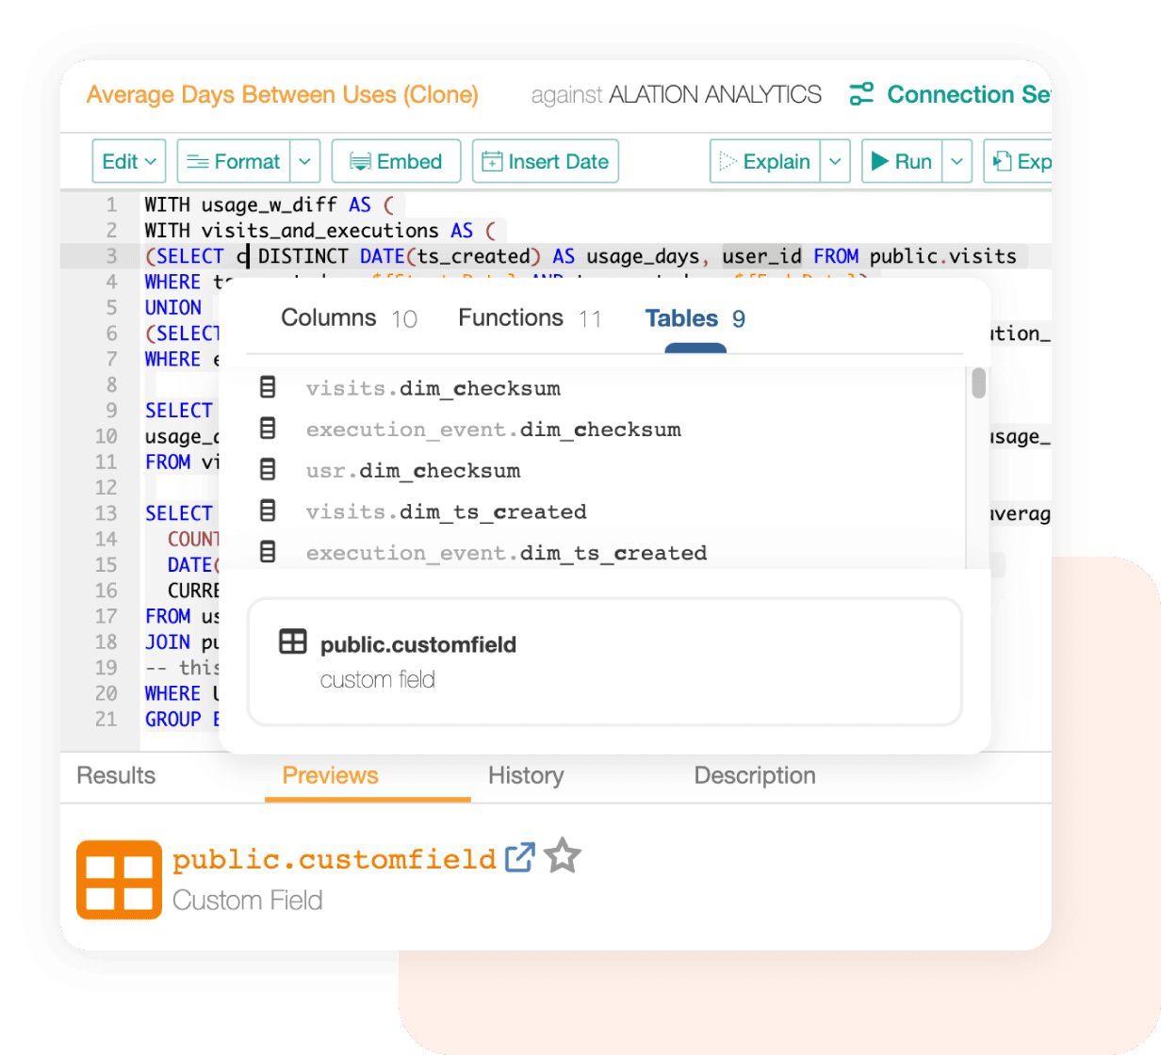Open public.customfield in new tab icon
This screenshot has height=1055, width=1161.
(520, 856)
